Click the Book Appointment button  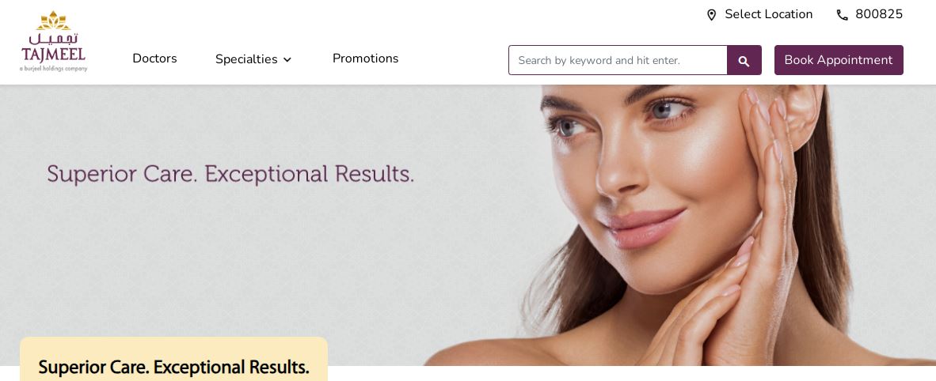tap(838, 60)
